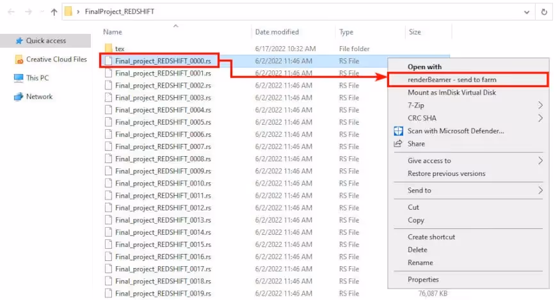Open the address bar history dropdown
560x300 pixels.
(x=527, y=12)
